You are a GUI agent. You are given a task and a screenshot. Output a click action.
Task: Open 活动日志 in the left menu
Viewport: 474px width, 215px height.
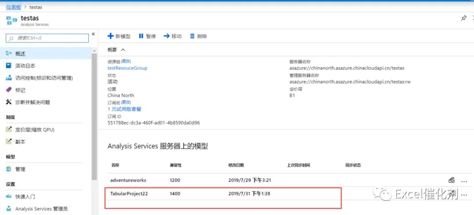pyautogui.click(x=25, y=66)
